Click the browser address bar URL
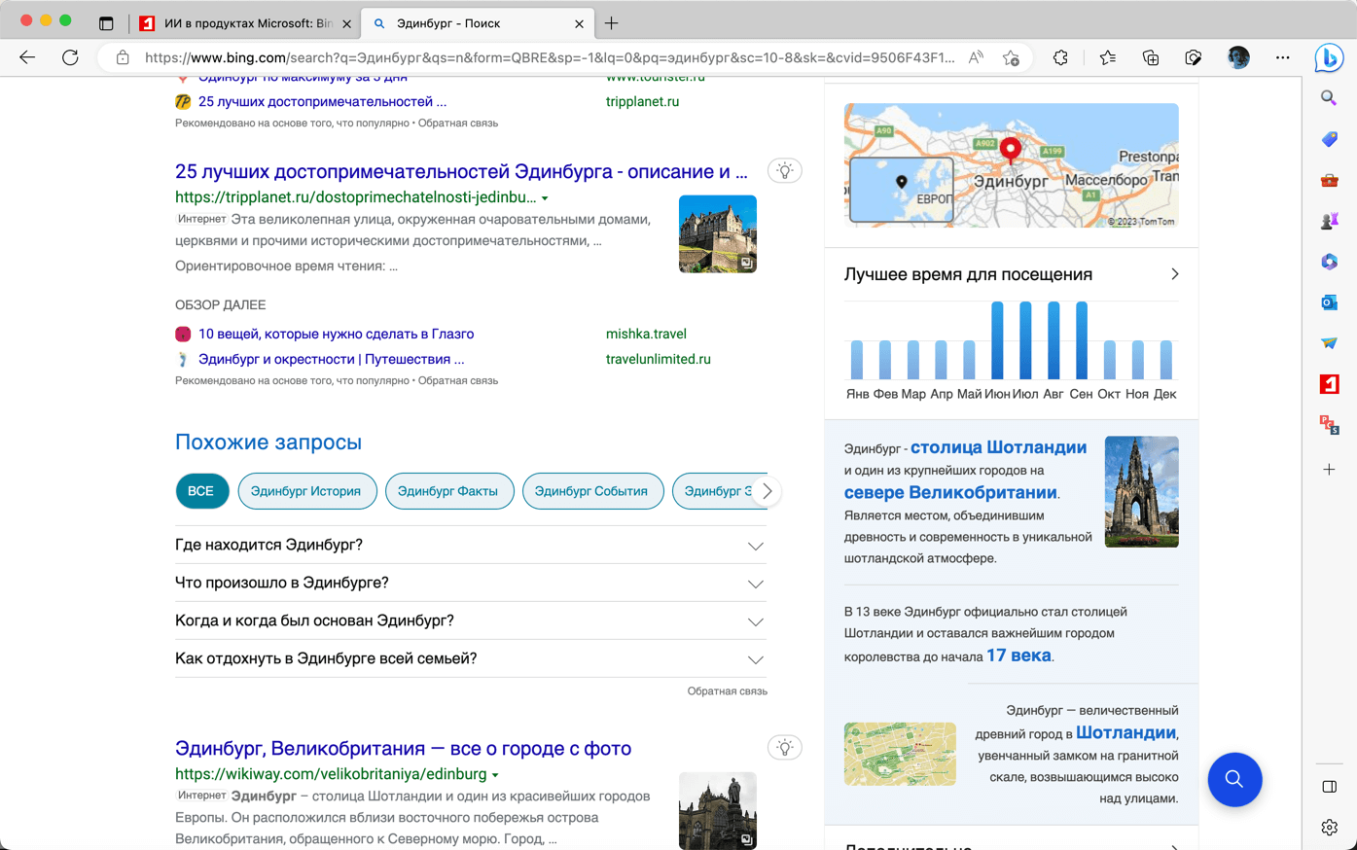The width and height of the screenshot is (1357, 850). tap(550, 57)
